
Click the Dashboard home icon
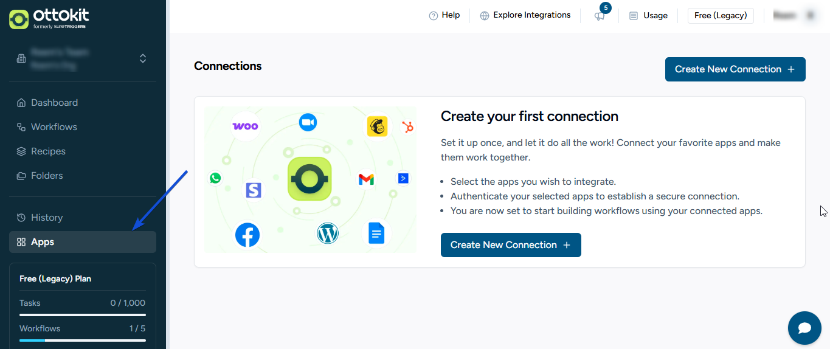[x=21, y=103]
